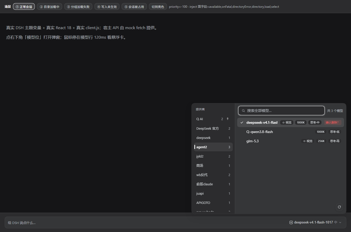Image resolution: width=351 pixels, height=232 pixels.
Task: Select scenario ③ 分组加载失败
Action: [x=78, y=7]
